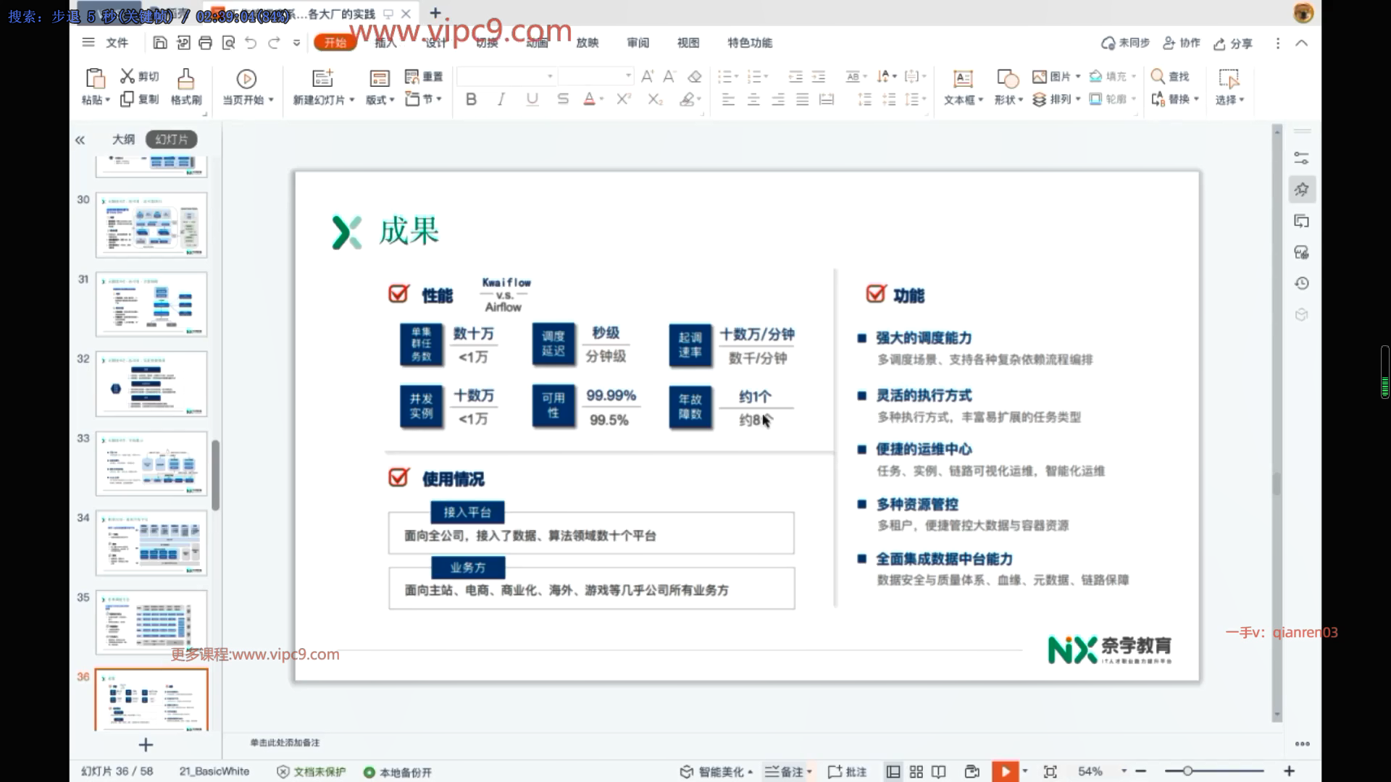The image size is (1391, 782).
Task: Click the Italic formatting icon
Action: pos(501,99)
